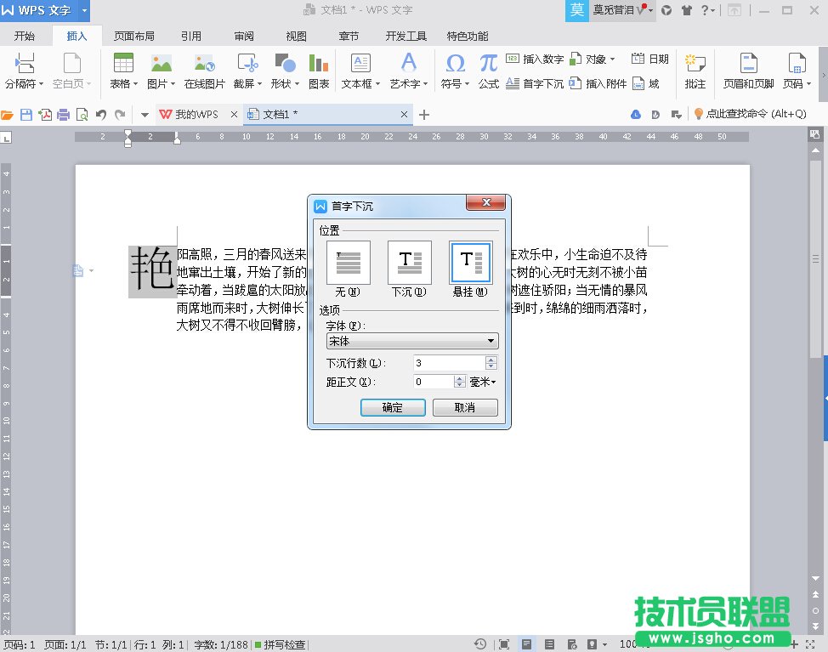Open the 字体 font dropdown showing 宋体
The width and height of the screenshot is (828, 652).
coord(412,341)
